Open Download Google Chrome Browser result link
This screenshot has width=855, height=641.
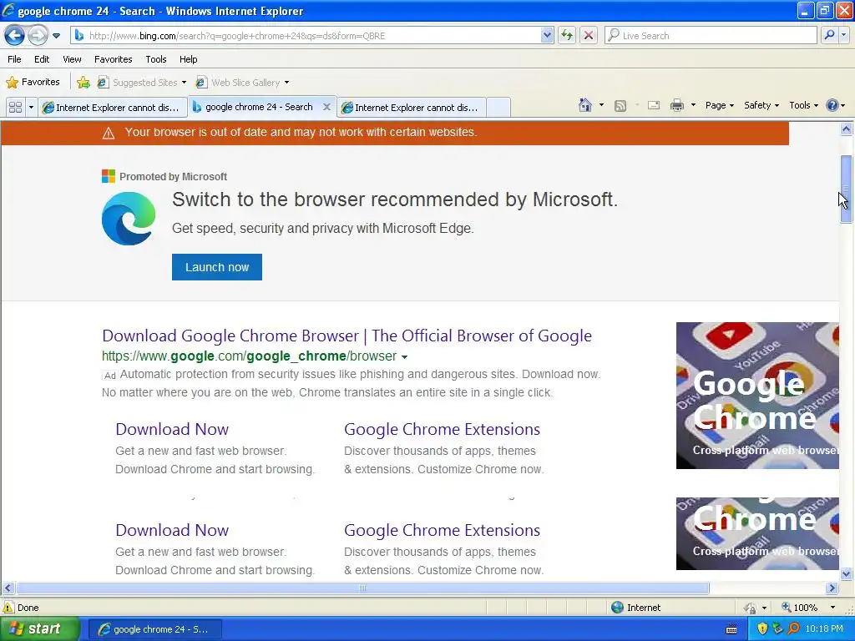tap(347, 336)
